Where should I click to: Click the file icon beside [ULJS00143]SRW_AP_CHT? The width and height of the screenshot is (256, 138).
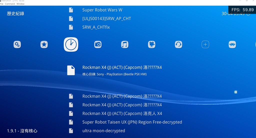[71, 19]
